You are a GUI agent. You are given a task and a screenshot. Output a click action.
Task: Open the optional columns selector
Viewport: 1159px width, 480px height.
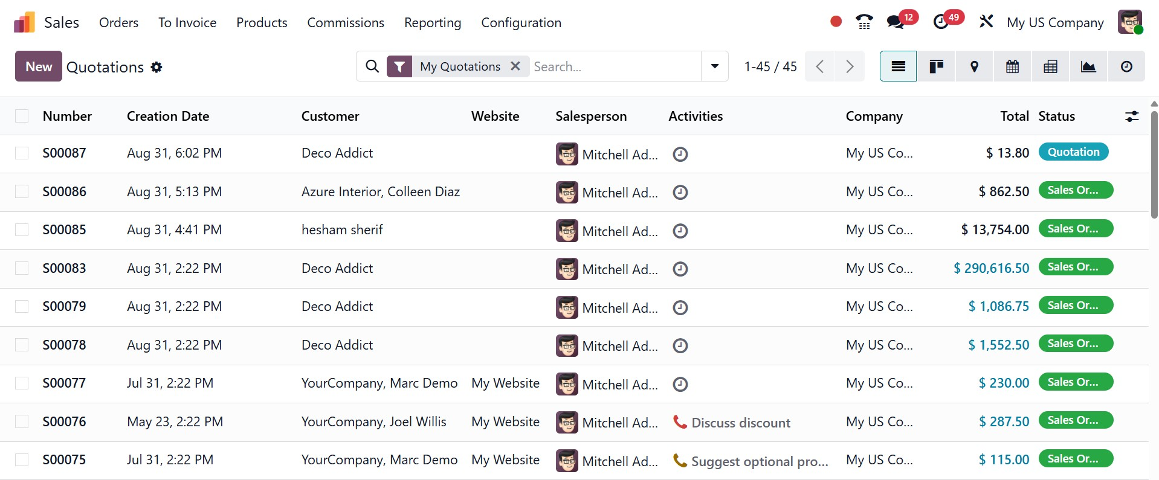[x=1132, y=117]
